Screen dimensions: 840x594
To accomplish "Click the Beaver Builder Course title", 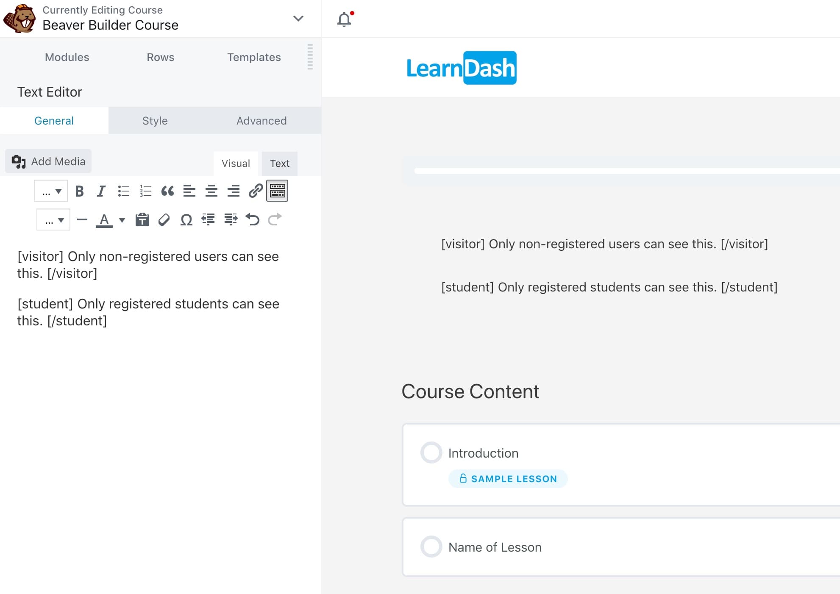I will click(111, 25).
